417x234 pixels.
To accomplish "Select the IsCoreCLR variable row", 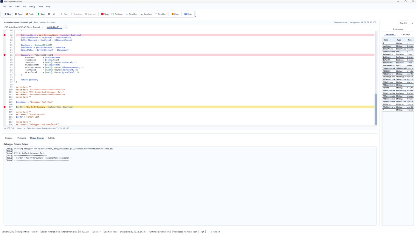I will click(398, 54).
